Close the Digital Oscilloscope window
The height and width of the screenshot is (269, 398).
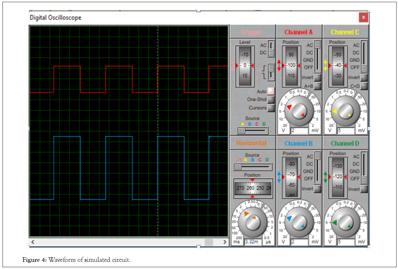363,17
